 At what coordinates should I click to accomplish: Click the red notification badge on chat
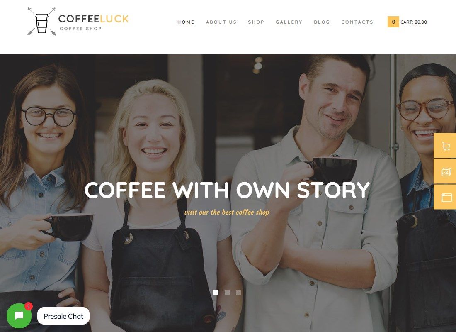point(29,306)
